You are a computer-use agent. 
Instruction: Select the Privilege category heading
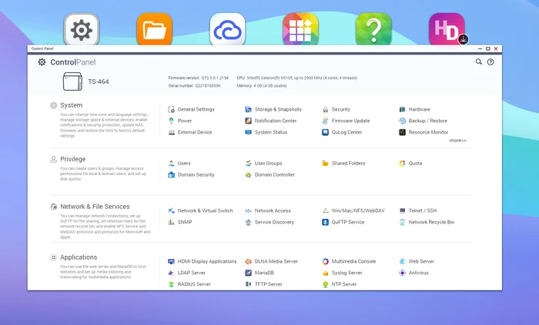pyautogui.click(x=73, y=159)
